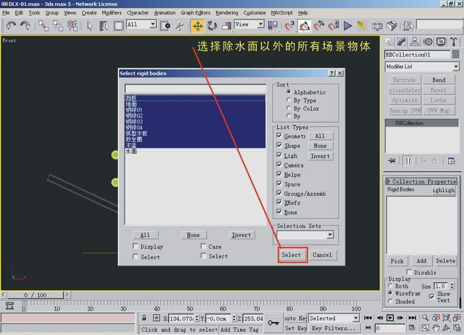Enable the Case checkbox in dialog

click(204, 247)
